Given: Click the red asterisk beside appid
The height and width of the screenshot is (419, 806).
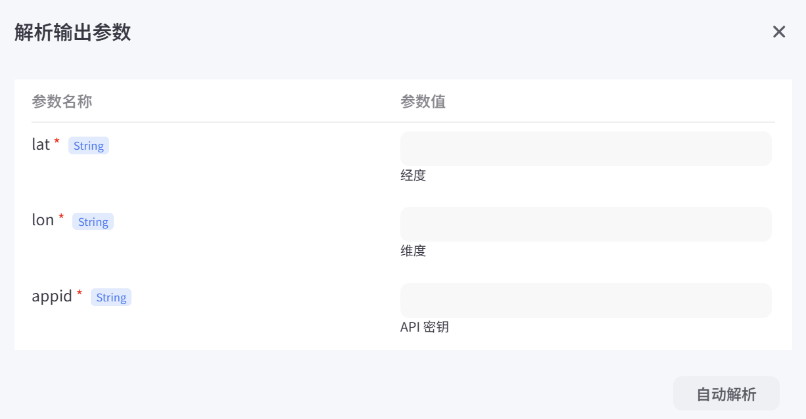Looking at the screenshot, I should (80, 292).
